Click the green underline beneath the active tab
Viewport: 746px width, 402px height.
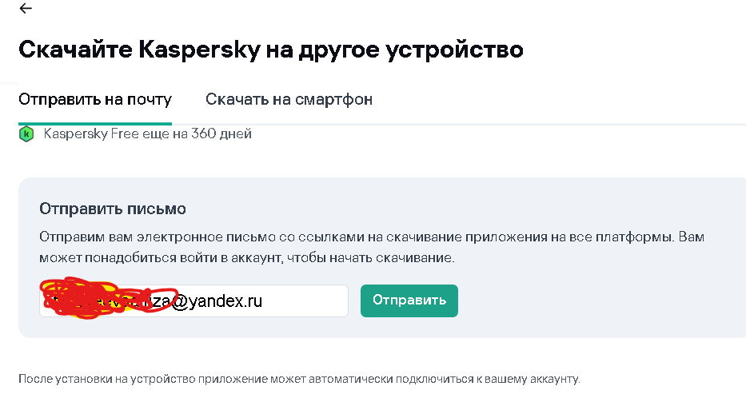click(x=95, y=123)
